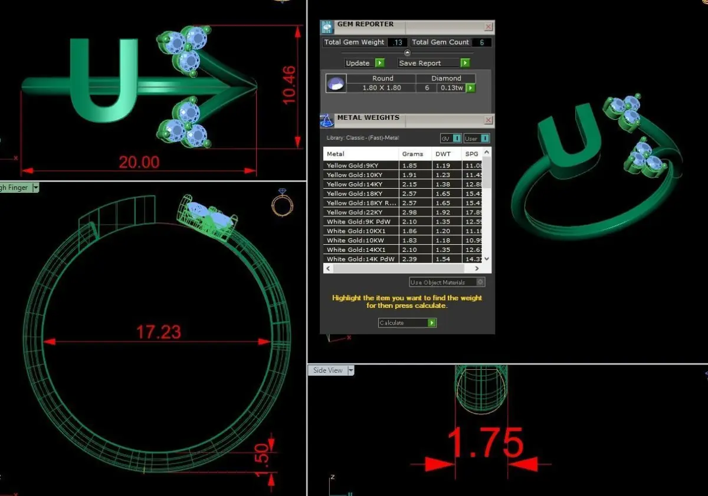Toggle the User library switch
Viewport: 708px width, 496px height.
click(x=477, y=139)
